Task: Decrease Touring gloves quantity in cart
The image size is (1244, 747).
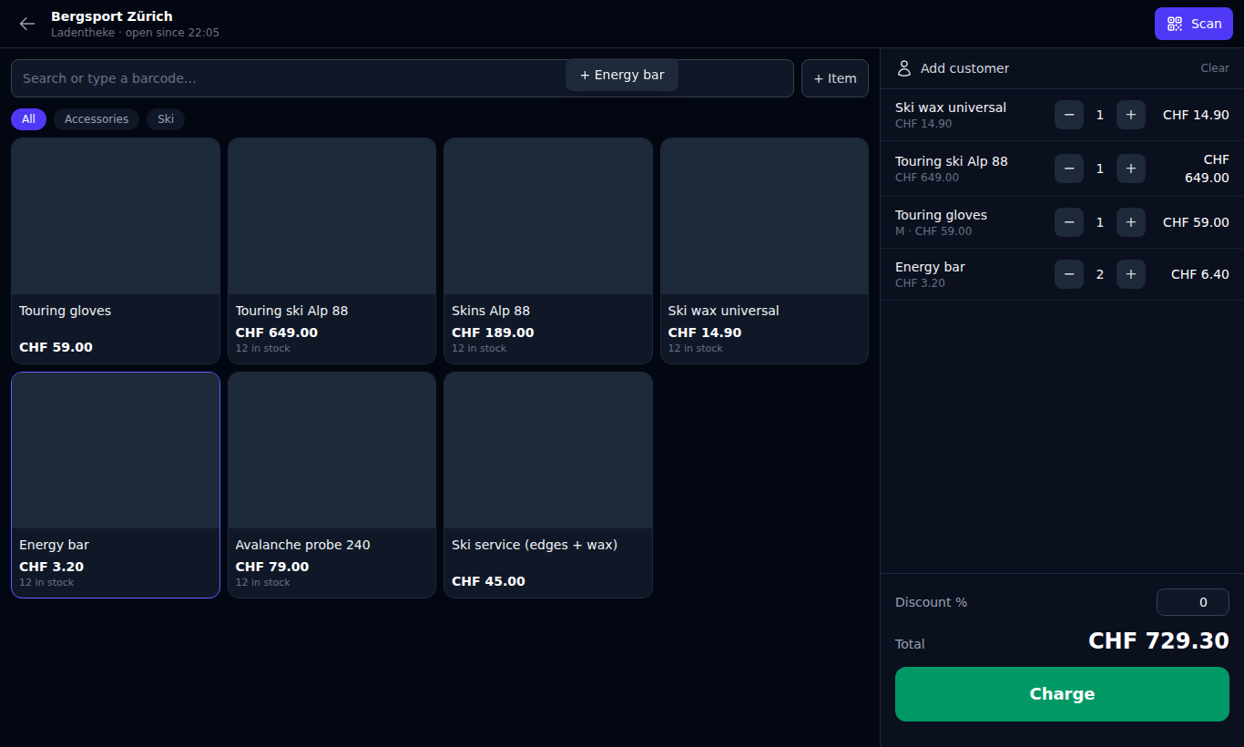Action: click(x=1069, y=222)
